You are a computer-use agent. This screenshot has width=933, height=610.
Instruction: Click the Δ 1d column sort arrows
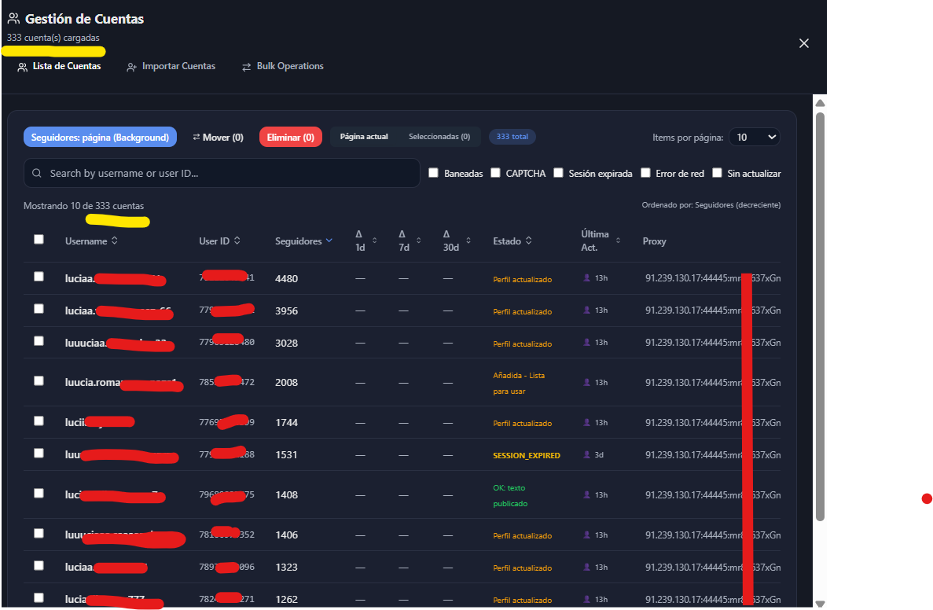[374, 241]
